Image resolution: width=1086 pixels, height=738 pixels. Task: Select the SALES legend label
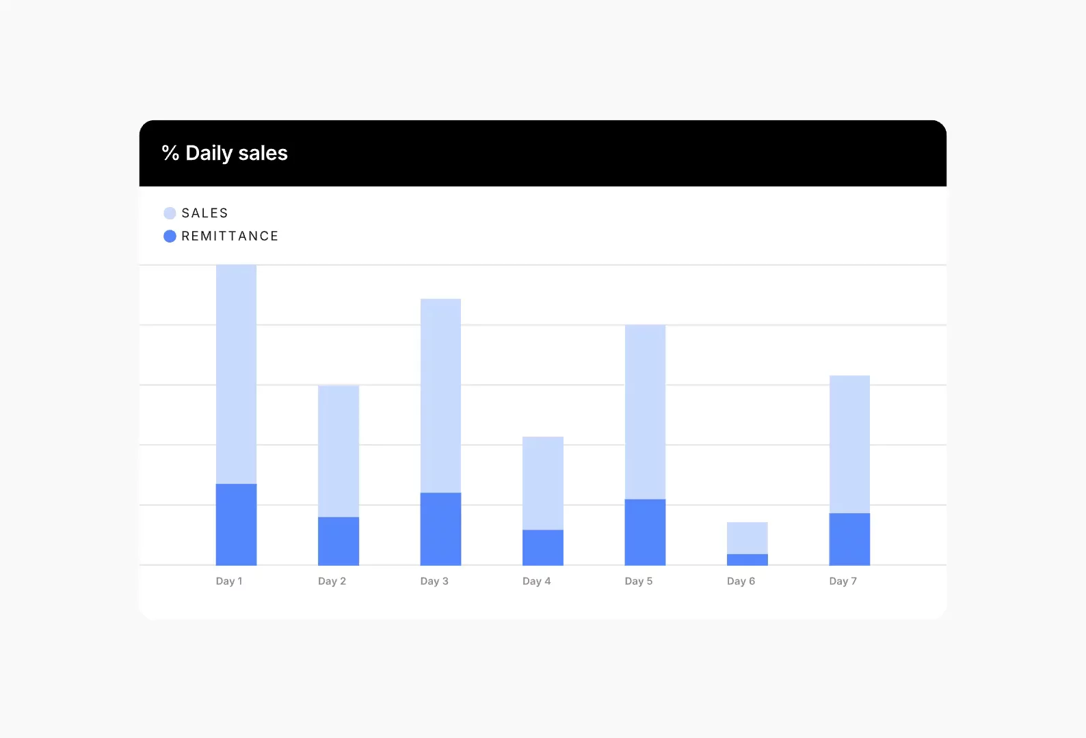coord(204,213)
